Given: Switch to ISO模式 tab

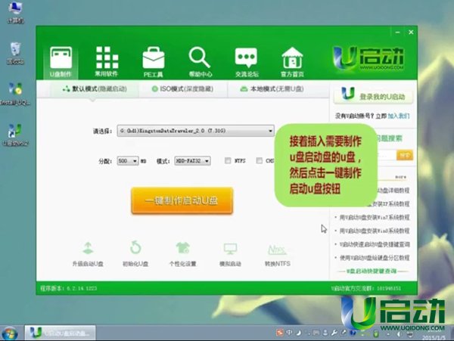Looking at the screenshot, I should (x=183, y=89).
